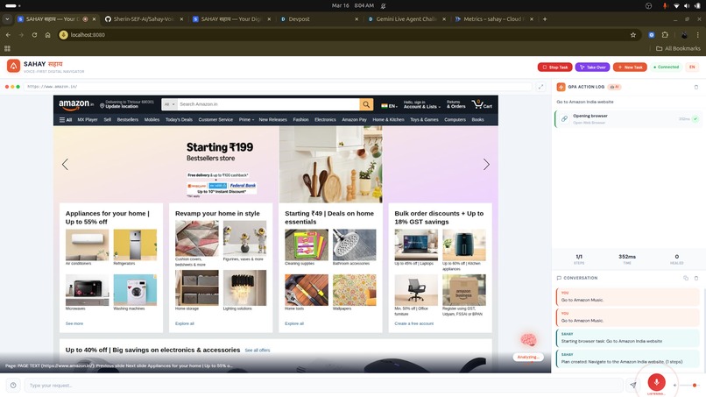Click the SAHAY home logo icon
Screen dimensions: 706x397
pos(13,67)
